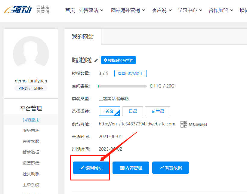
Task: Open 授权服务商管理 with gear icon
Action: [118, 60]
